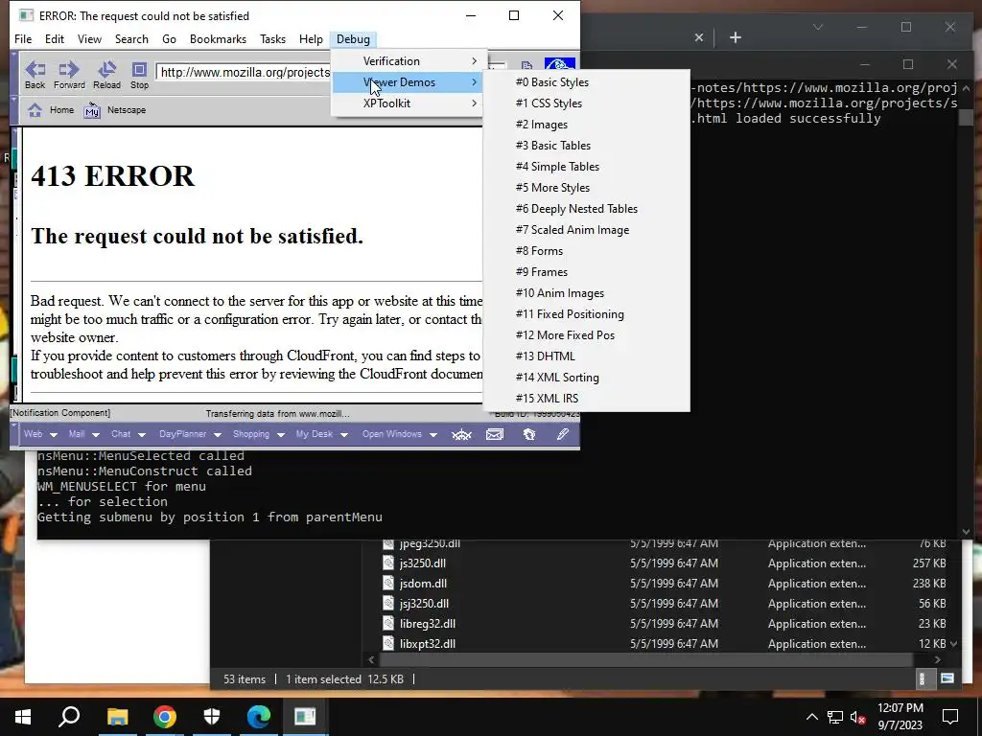Click the Help menu
The width and height of the screenshot is (982, 736).
311,39
